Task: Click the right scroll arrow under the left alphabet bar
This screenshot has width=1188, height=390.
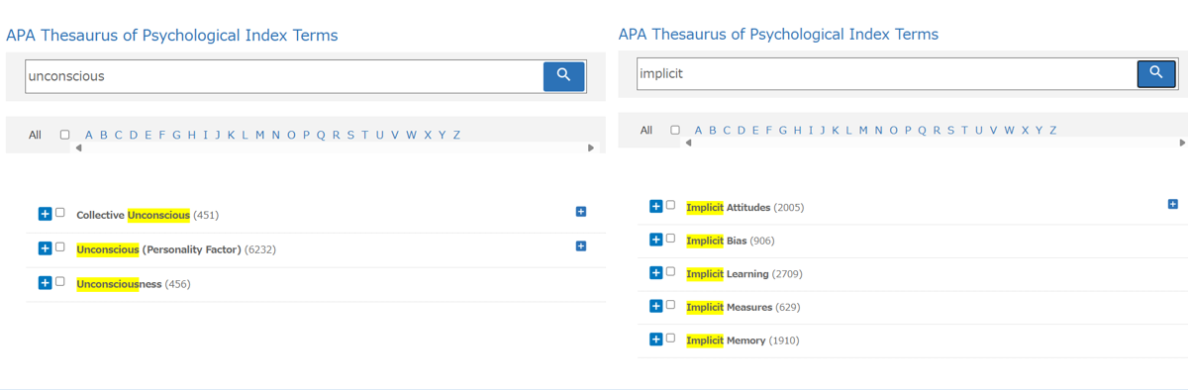Action: coord(591,148)
